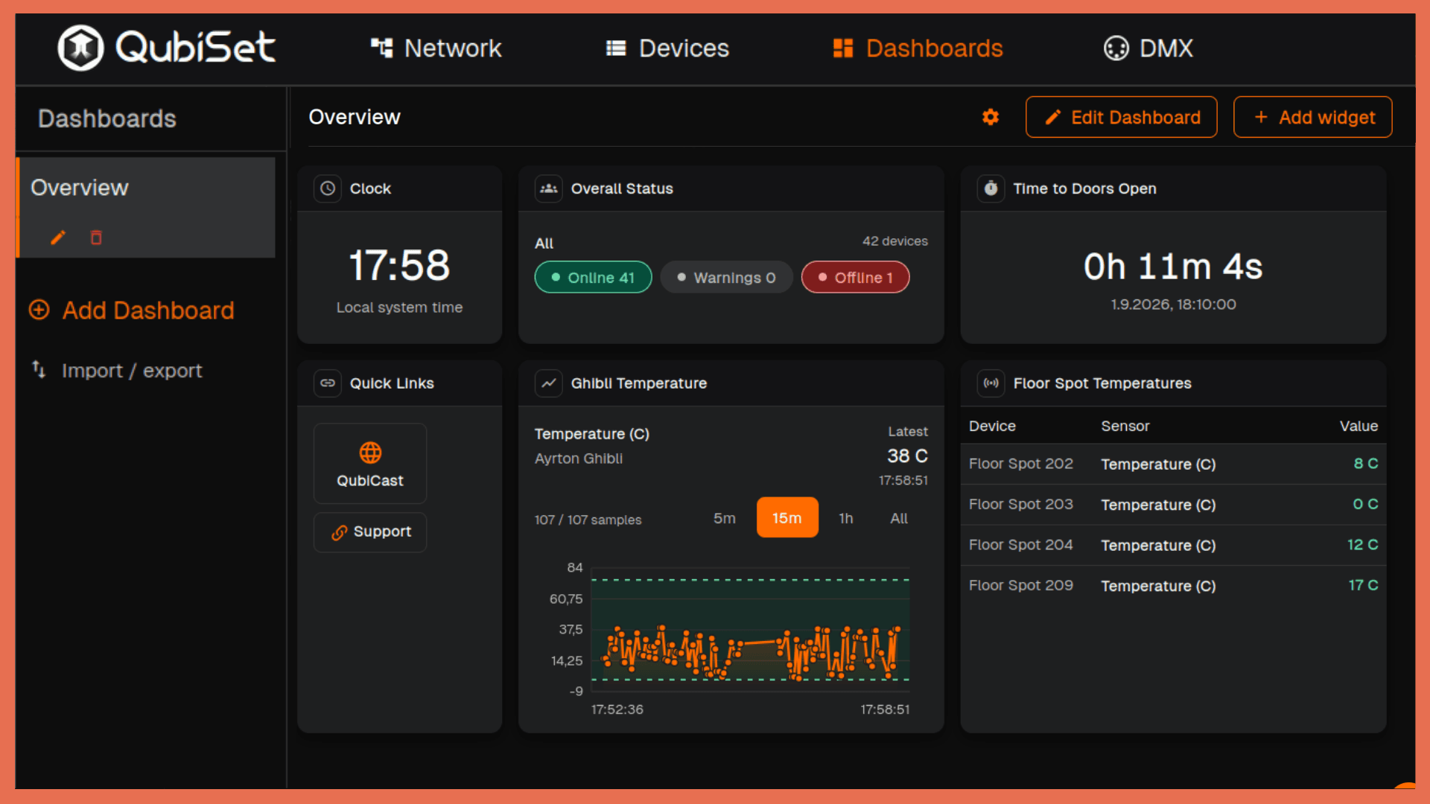This screenshot has width=1430, height=804.
Task: Click the Dashboards grid icon
Action: [x=843, y=48]
